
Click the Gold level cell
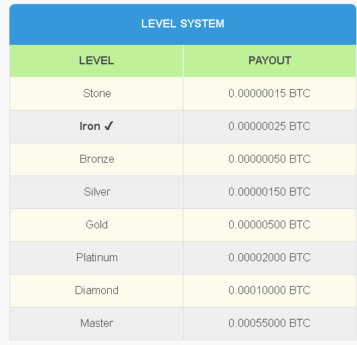(96, 225)
